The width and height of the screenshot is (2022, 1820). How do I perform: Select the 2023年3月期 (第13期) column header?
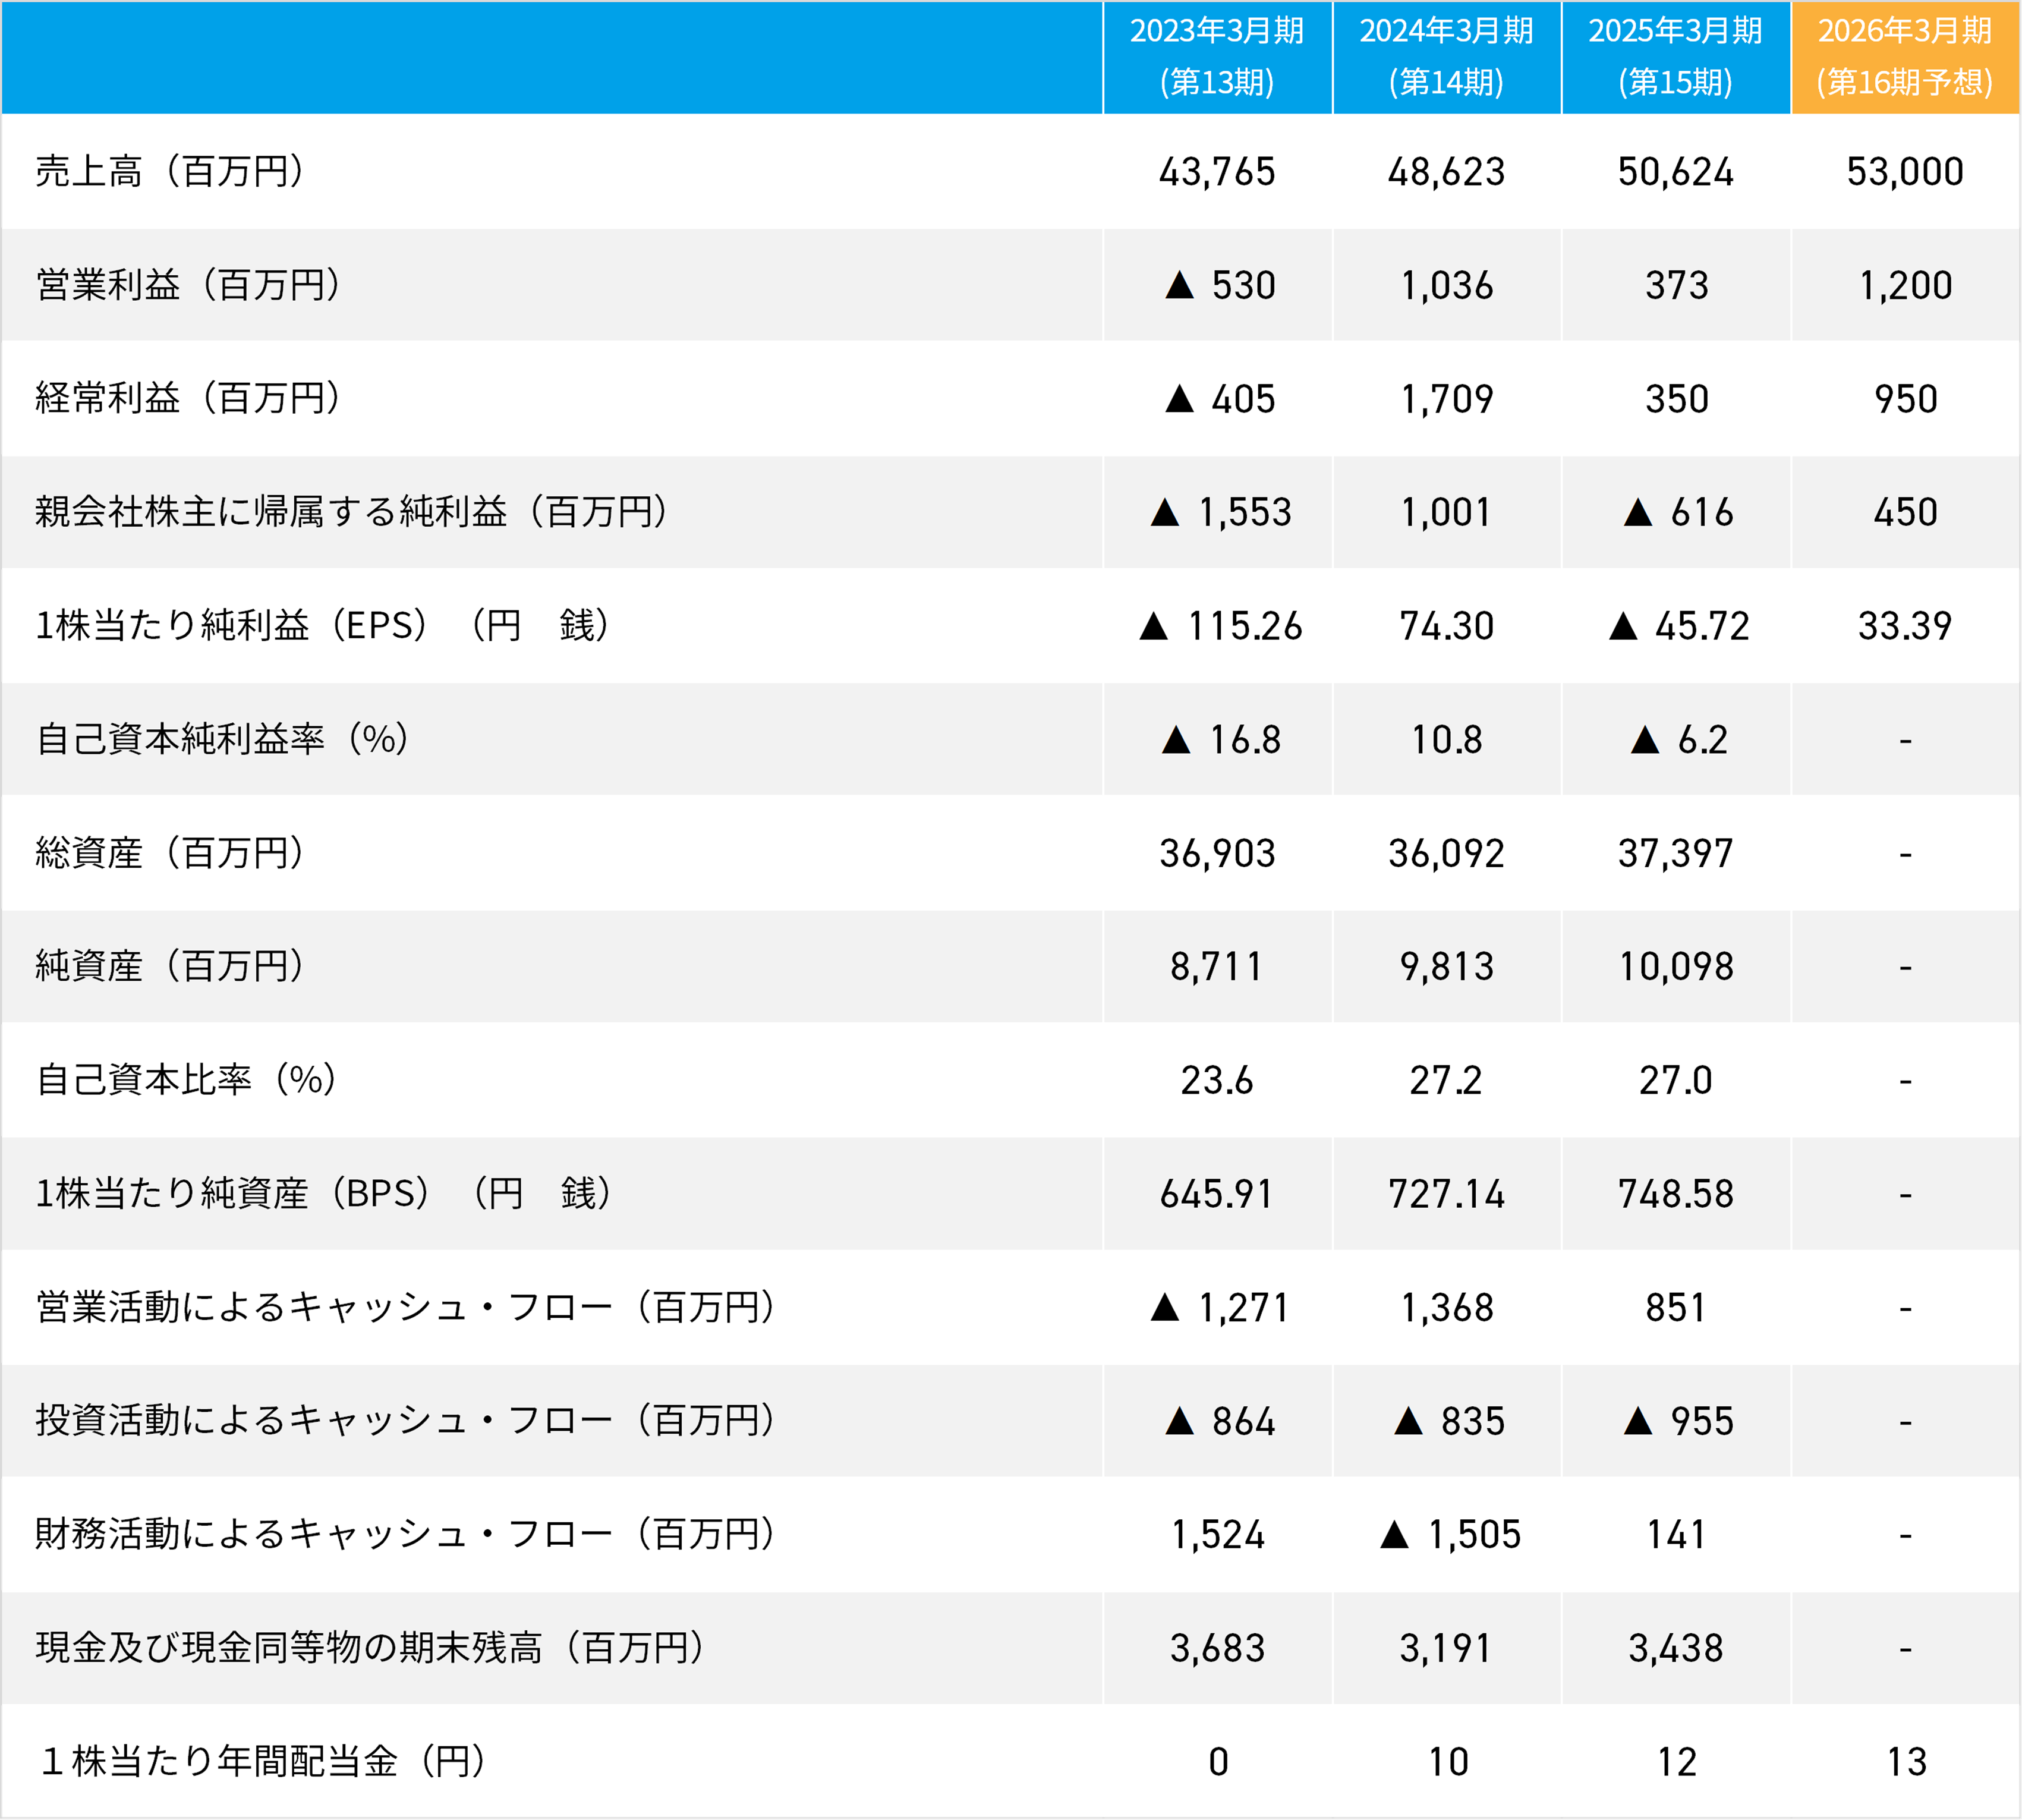coord(1217,57)
